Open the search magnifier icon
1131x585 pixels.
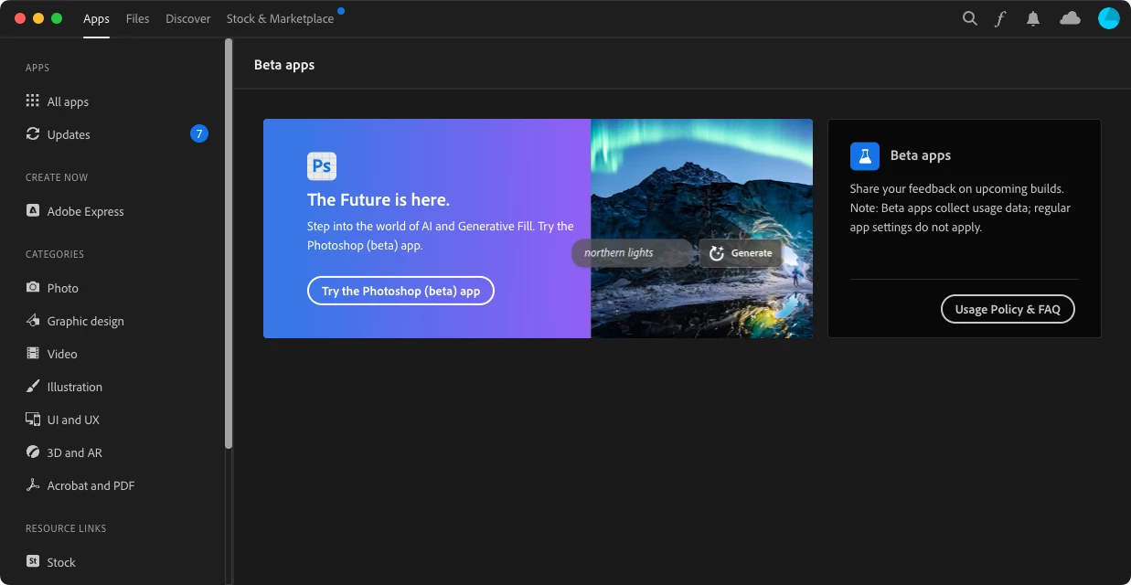(970, 18)
